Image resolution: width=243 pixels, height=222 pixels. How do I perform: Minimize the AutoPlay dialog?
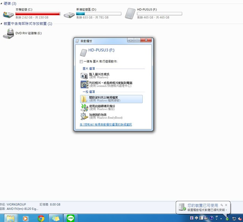click(x=131, y=40)
